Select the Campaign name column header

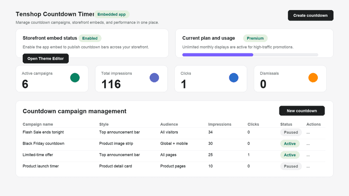(38, 124)
